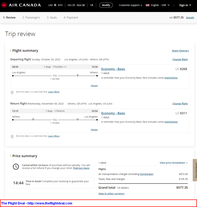Viewport: 197px width, 207px height.
Task: Click LAX ATH route text in header
Action: point(55,5)
